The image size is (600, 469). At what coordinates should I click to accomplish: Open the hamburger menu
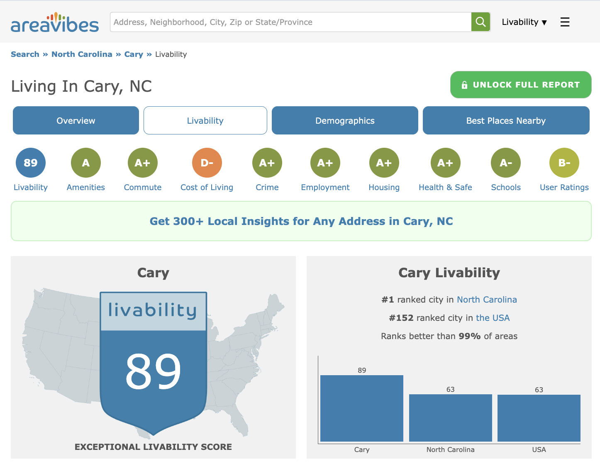(565, 22)
